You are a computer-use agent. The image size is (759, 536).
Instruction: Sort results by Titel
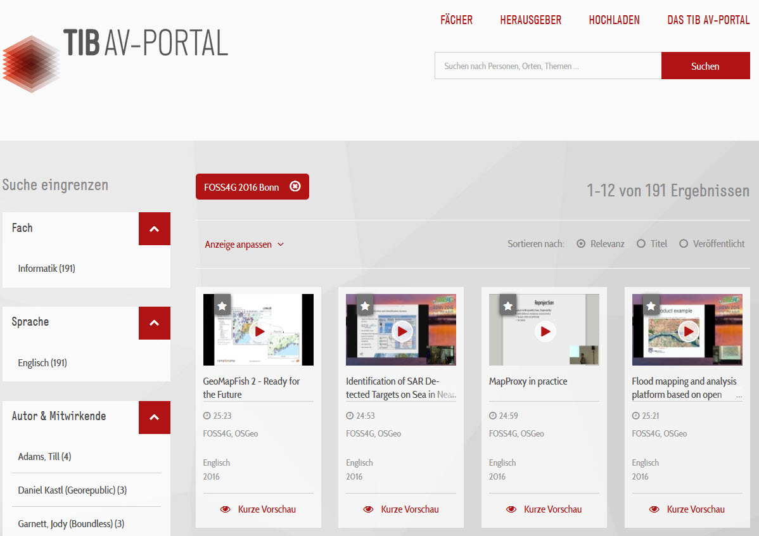(641, 243)
